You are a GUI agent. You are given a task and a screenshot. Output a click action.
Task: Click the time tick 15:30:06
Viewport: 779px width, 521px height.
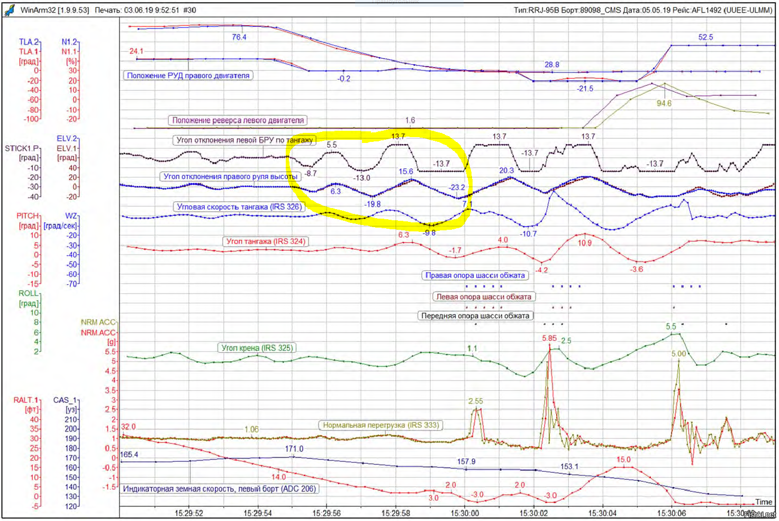[x=672, y=513]
